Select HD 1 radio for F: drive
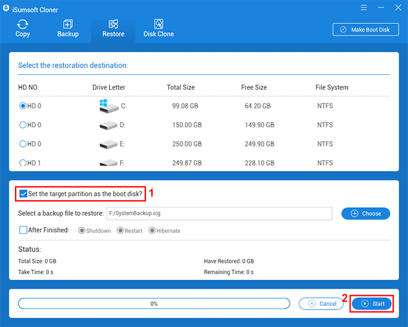Screen dimensions: 408x327 (23, 163)
